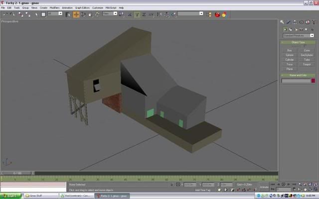Toggle the Key Mode button
Viewport: 319px width, 199px height.
[273, 189]
